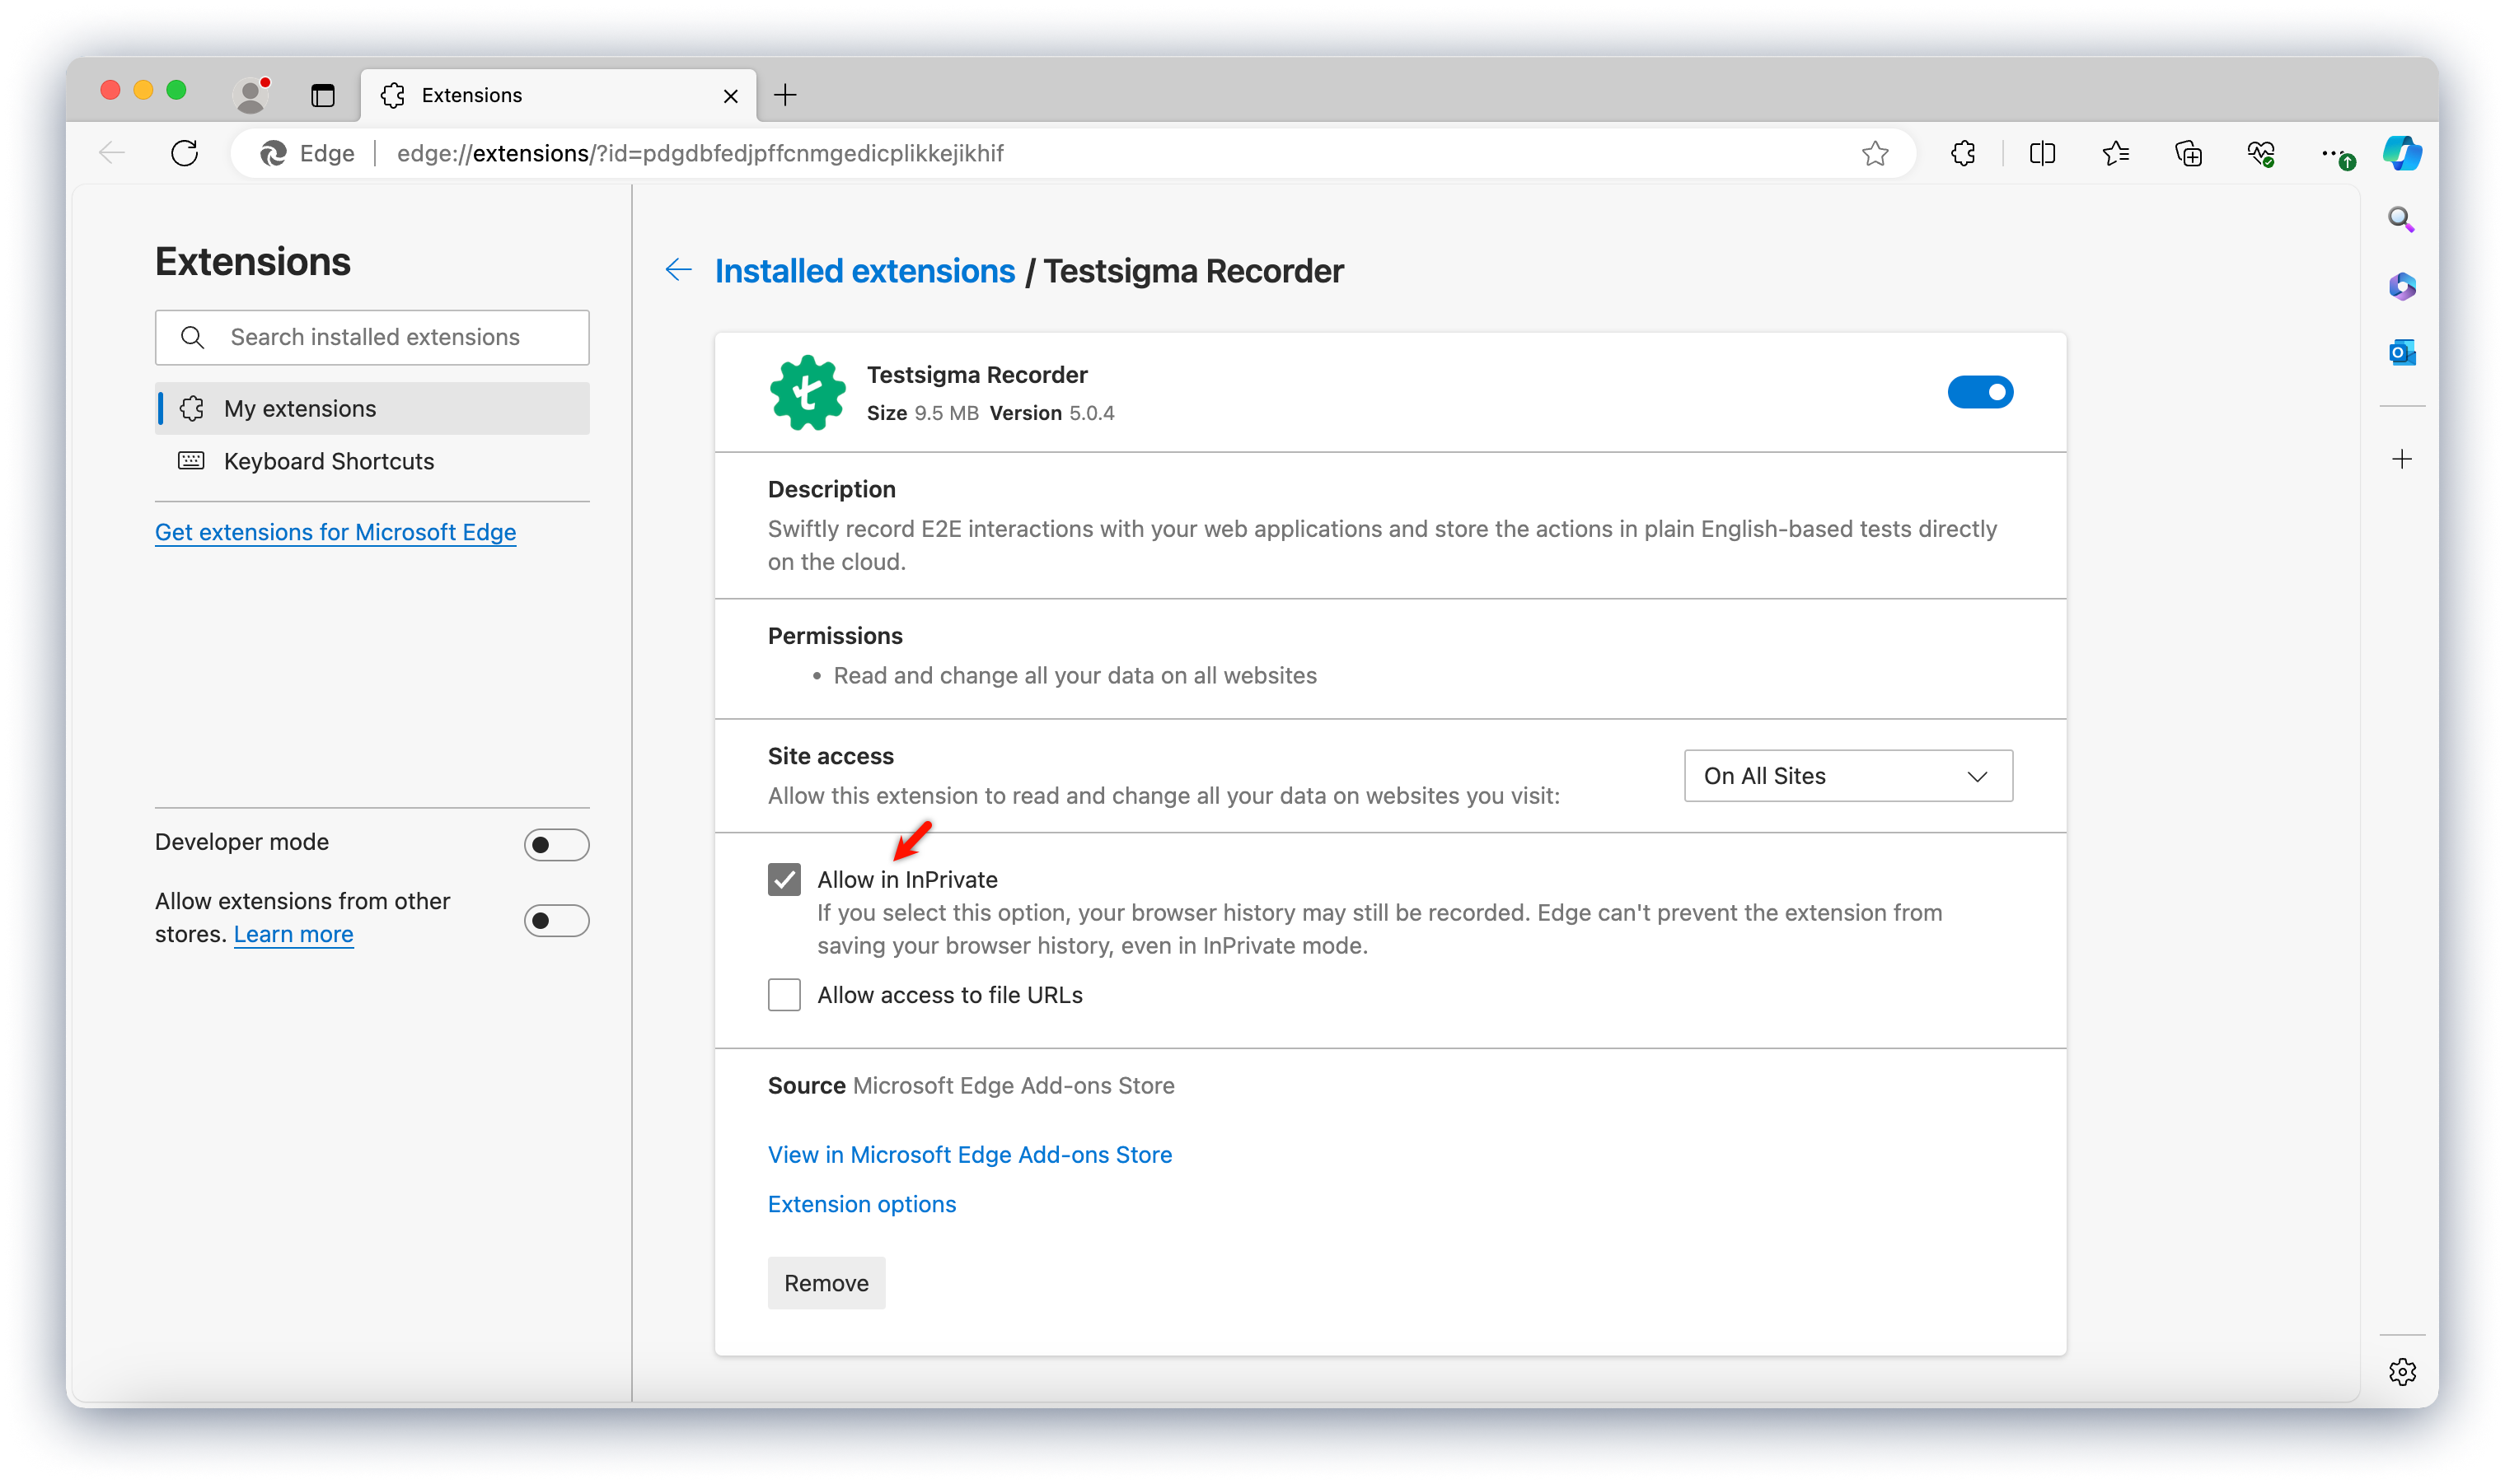Click the Remove button
The height and width of the screenshot is (1484, 2505).
pos(826,1282)
